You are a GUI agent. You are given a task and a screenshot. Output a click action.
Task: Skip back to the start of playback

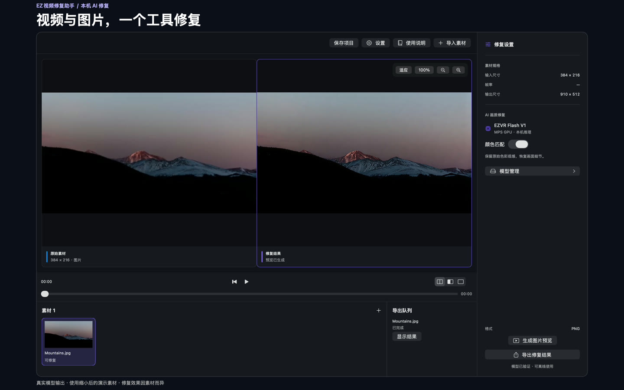[234, 282]
